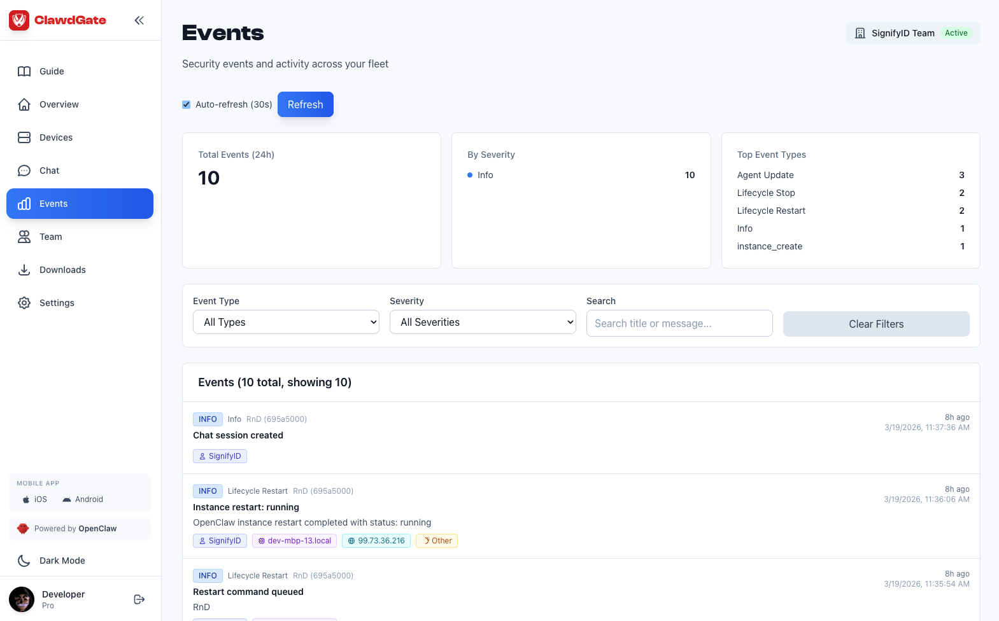Click the SignifyID tag under Instance restart
999x621 pixels.
(220, 541)
